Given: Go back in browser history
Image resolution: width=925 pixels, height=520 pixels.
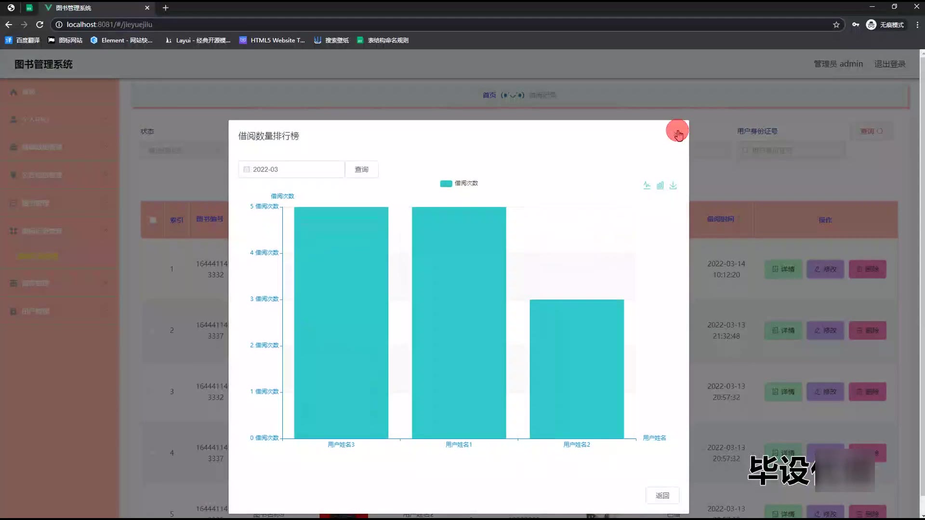Looking at the screenshot, I should point(9,25).
